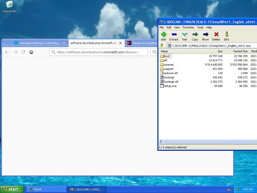Select the setup.exe file icon
Viewport: 257px width, 193px height.
[x=162, y=86]
